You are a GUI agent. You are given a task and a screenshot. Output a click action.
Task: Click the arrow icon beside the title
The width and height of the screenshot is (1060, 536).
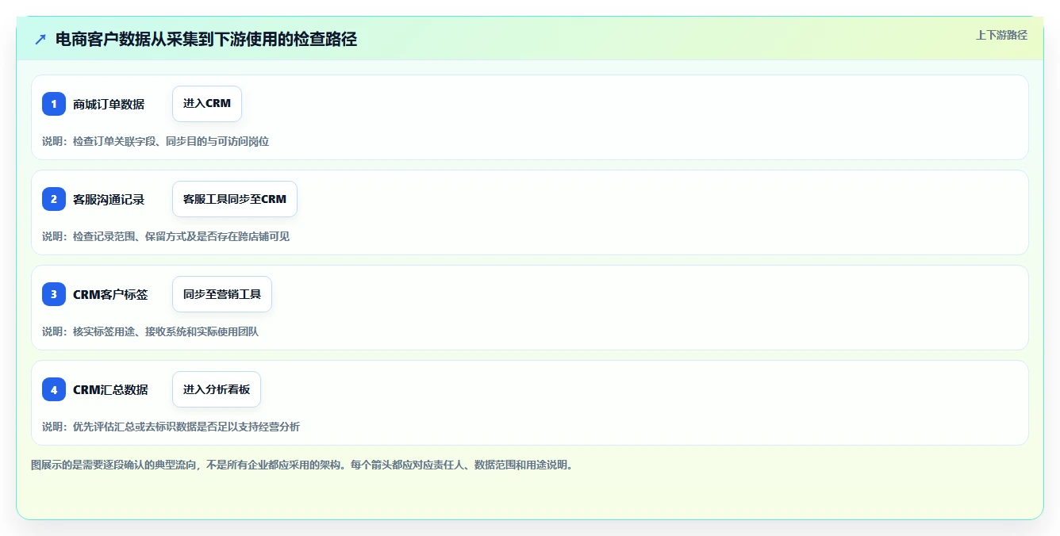pos(40,39)
